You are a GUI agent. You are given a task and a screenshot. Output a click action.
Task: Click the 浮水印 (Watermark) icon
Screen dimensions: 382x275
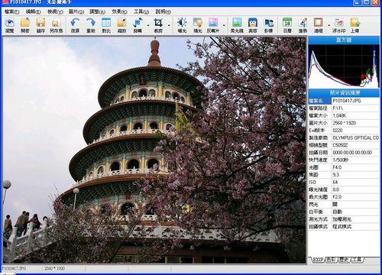point(339,25)
